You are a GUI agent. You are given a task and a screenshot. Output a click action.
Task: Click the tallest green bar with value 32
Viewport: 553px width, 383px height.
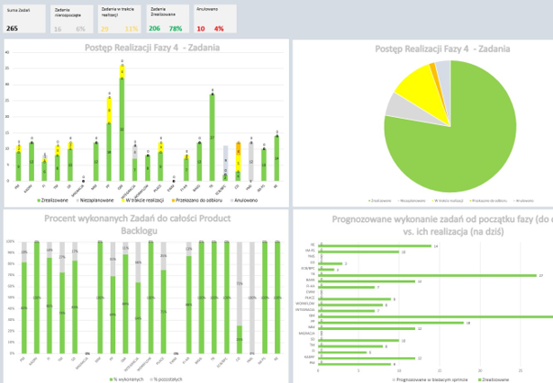coord(122,130)
